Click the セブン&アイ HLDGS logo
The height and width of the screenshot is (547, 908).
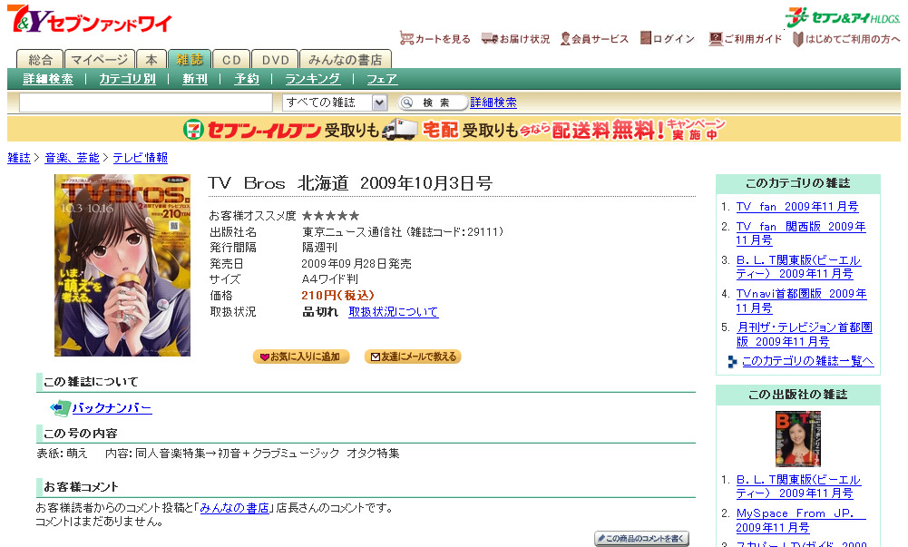(843, 17)
